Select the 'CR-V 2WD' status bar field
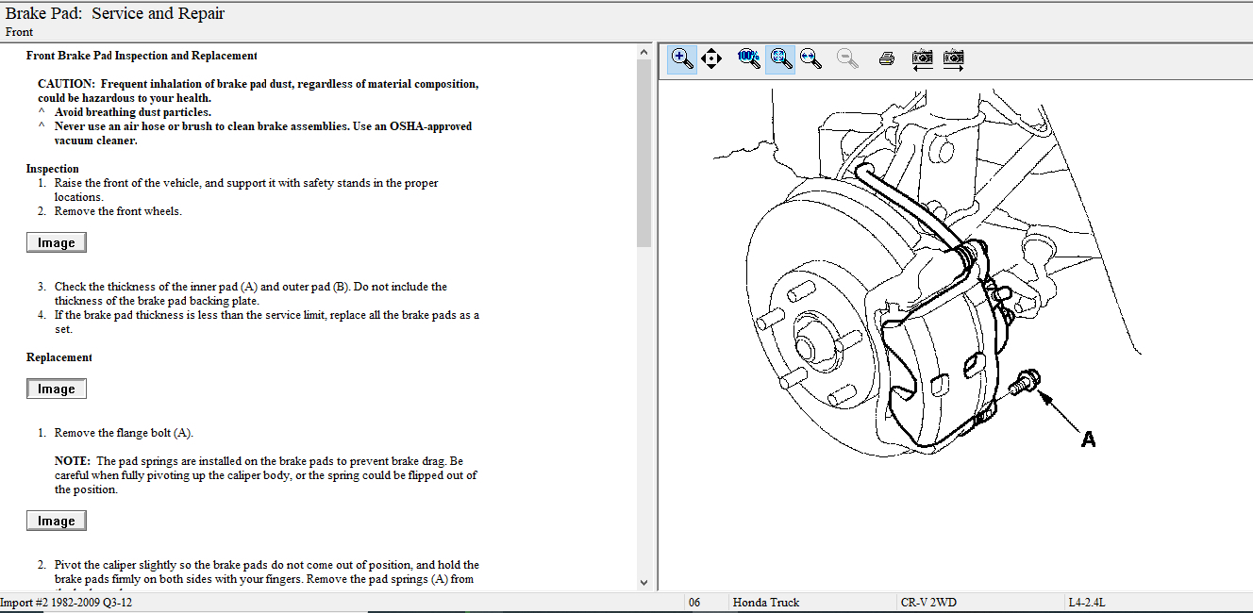1253x613 pixels. click(x=927, y=602)
